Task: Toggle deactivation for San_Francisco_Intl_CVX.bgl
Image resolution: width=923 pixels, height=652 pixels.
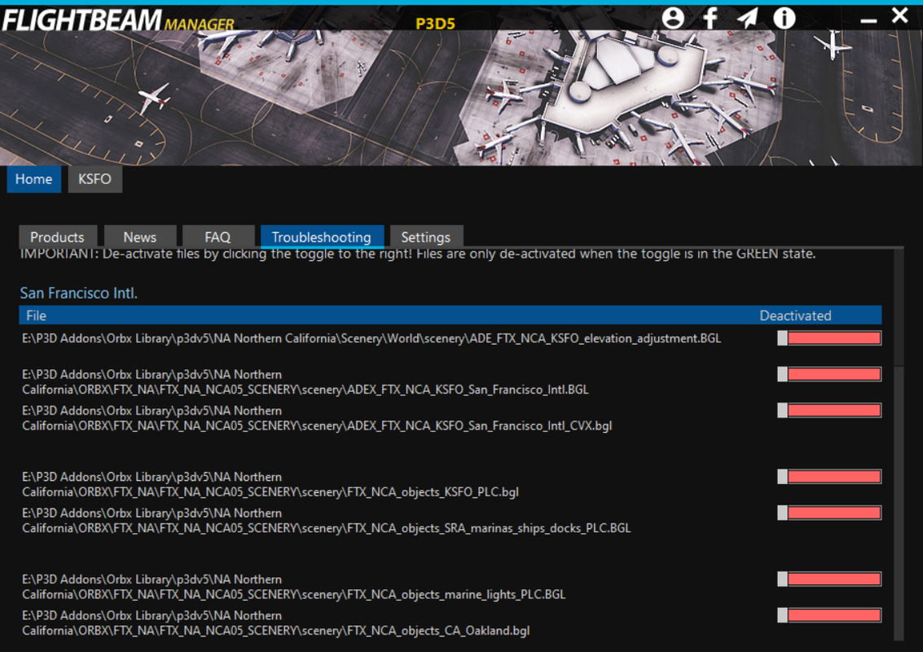Action: point(829,411)
